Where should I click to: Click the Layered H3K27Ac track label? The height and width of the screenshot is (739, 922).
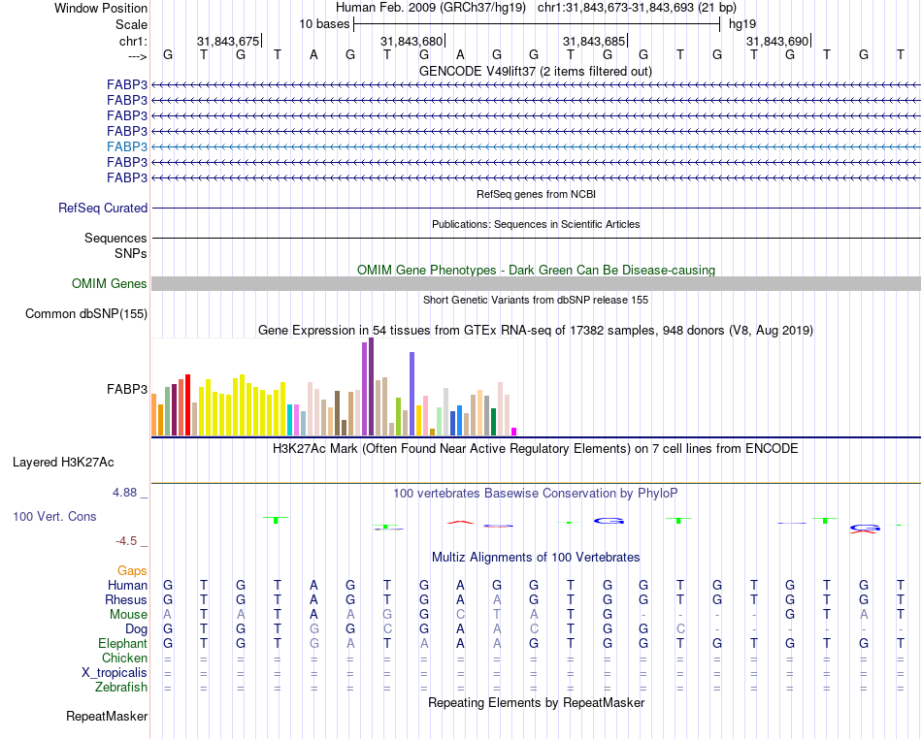[63, 463]
